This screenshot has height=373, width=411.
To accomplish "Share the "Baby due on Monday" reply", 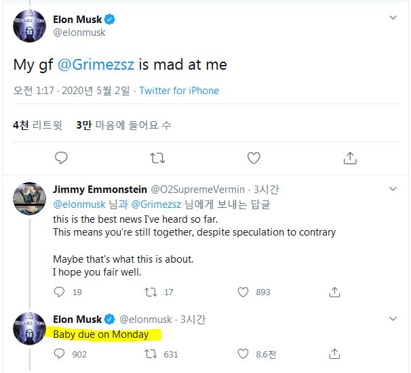I will [334, 354].
